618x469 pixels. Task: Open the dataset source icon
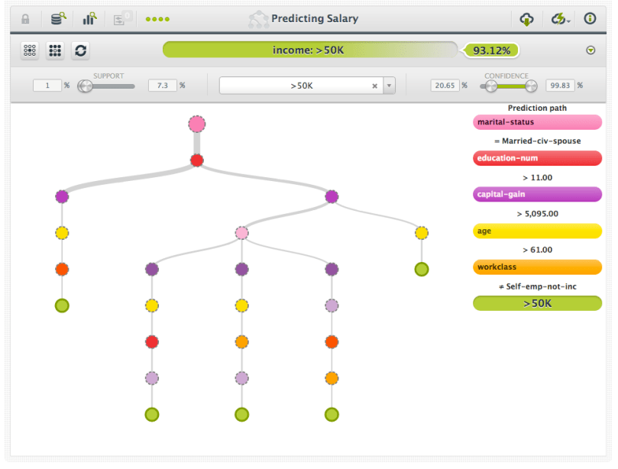(58, 18)
